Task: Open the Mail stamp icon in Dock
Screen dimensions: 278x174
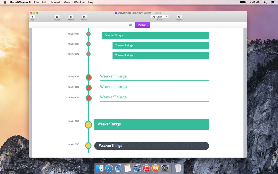Action: (x=118, y=168)
